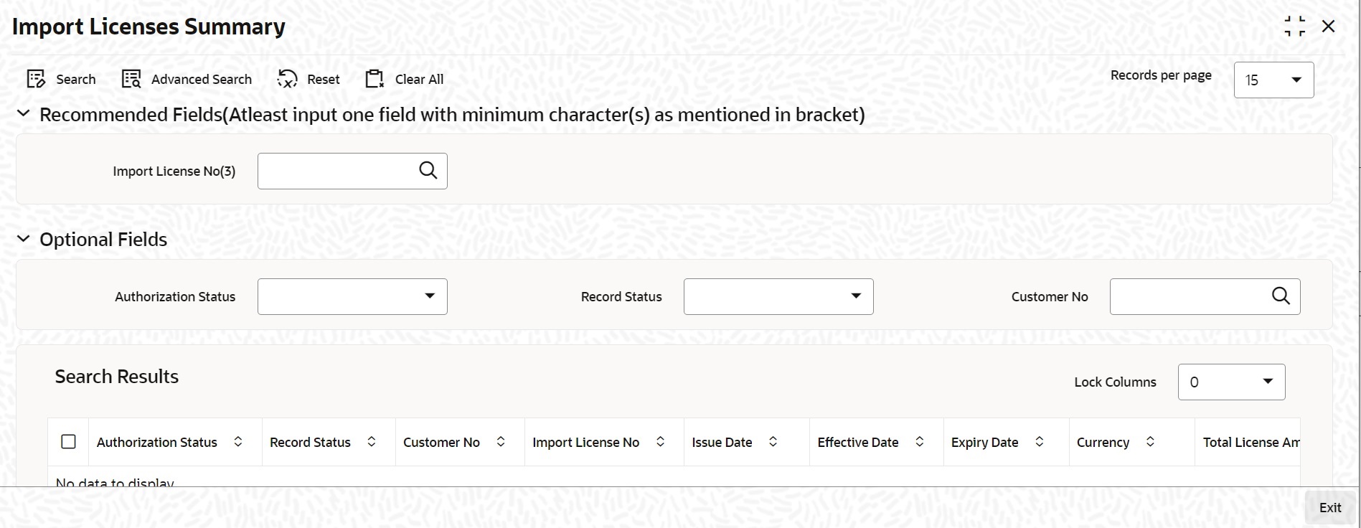
Task: Sort by Authorization Status column arrows
Action: [238, 442]
